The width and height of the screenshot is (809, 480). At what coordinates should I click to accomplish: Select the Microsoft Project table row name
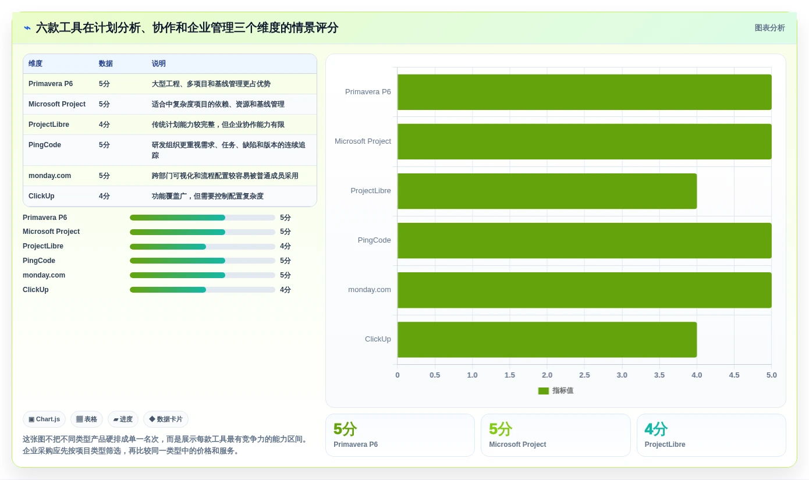coord(57,104)
